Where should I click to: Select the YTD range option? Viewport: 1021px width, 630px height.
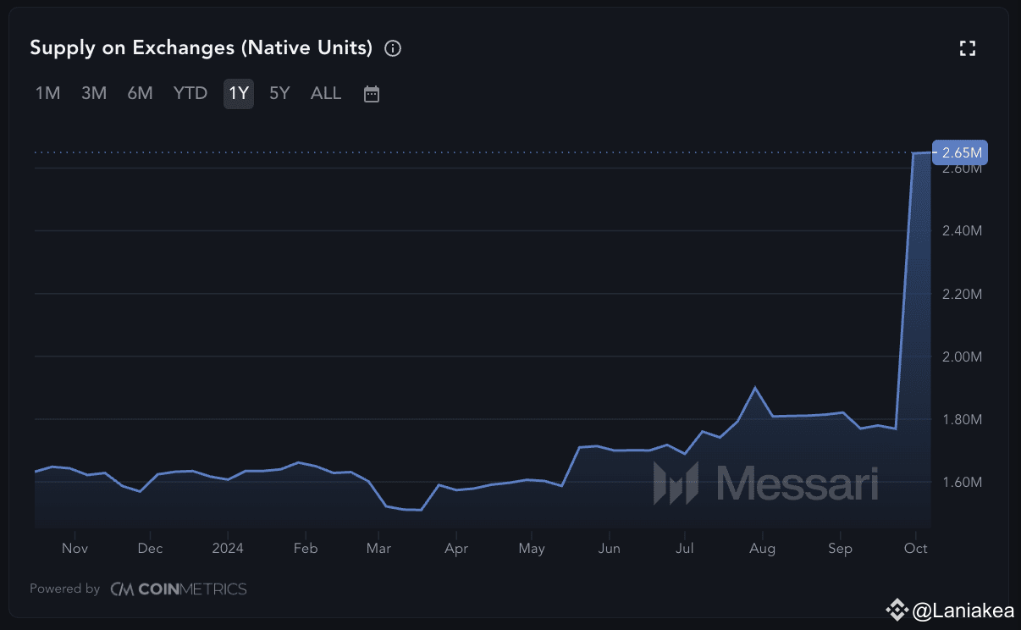click(190, 93)
